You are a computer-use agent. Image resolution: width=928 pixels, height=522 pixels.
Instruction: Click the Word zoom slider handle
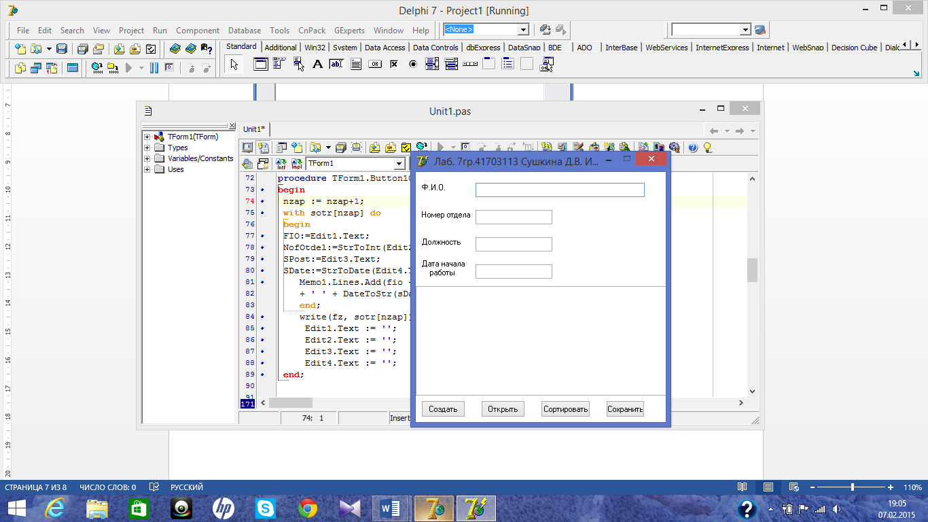pyautogui.click(x=853, y=487)
